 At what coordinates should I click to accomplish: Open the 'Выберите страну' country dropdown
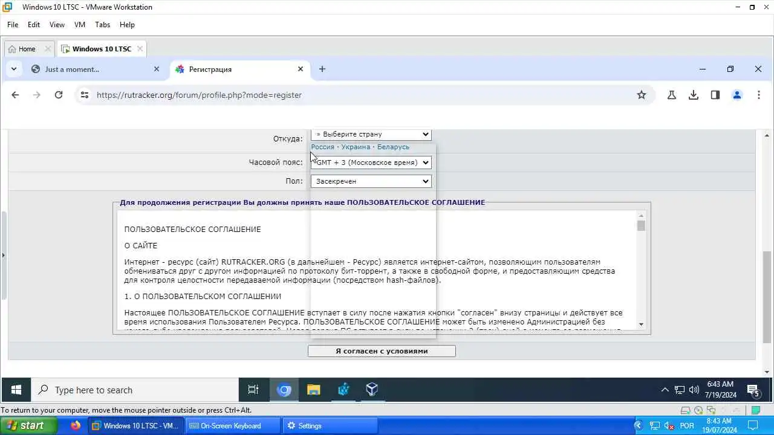tap(371, 134)
